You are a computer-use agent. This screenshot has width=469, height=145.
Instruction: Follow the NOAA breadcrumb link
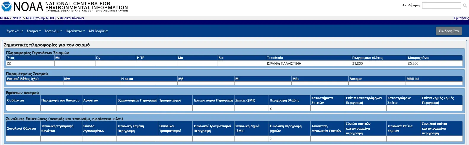tap(4, 18)
